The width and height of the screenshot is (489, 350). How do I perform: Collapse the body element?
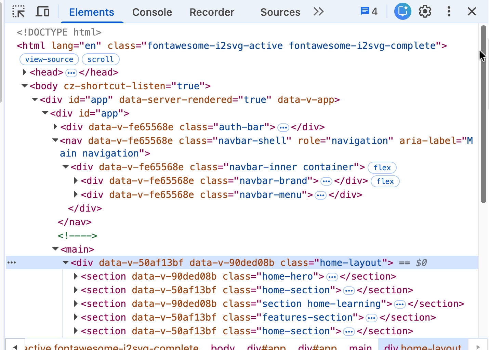(25, 86)
